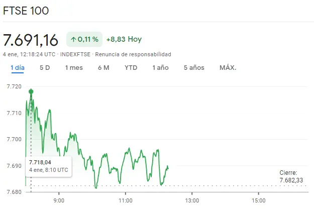Open the 1 año chart view

click(x=160, y=68)
